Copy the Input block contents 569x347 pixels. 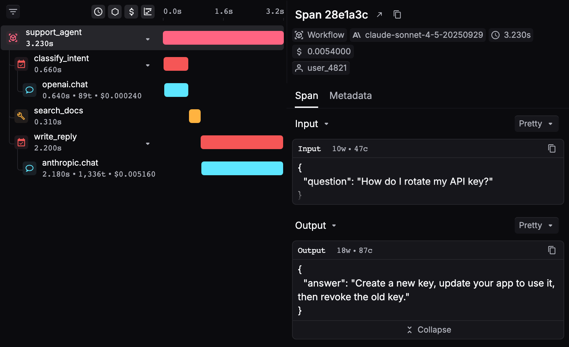552,148
